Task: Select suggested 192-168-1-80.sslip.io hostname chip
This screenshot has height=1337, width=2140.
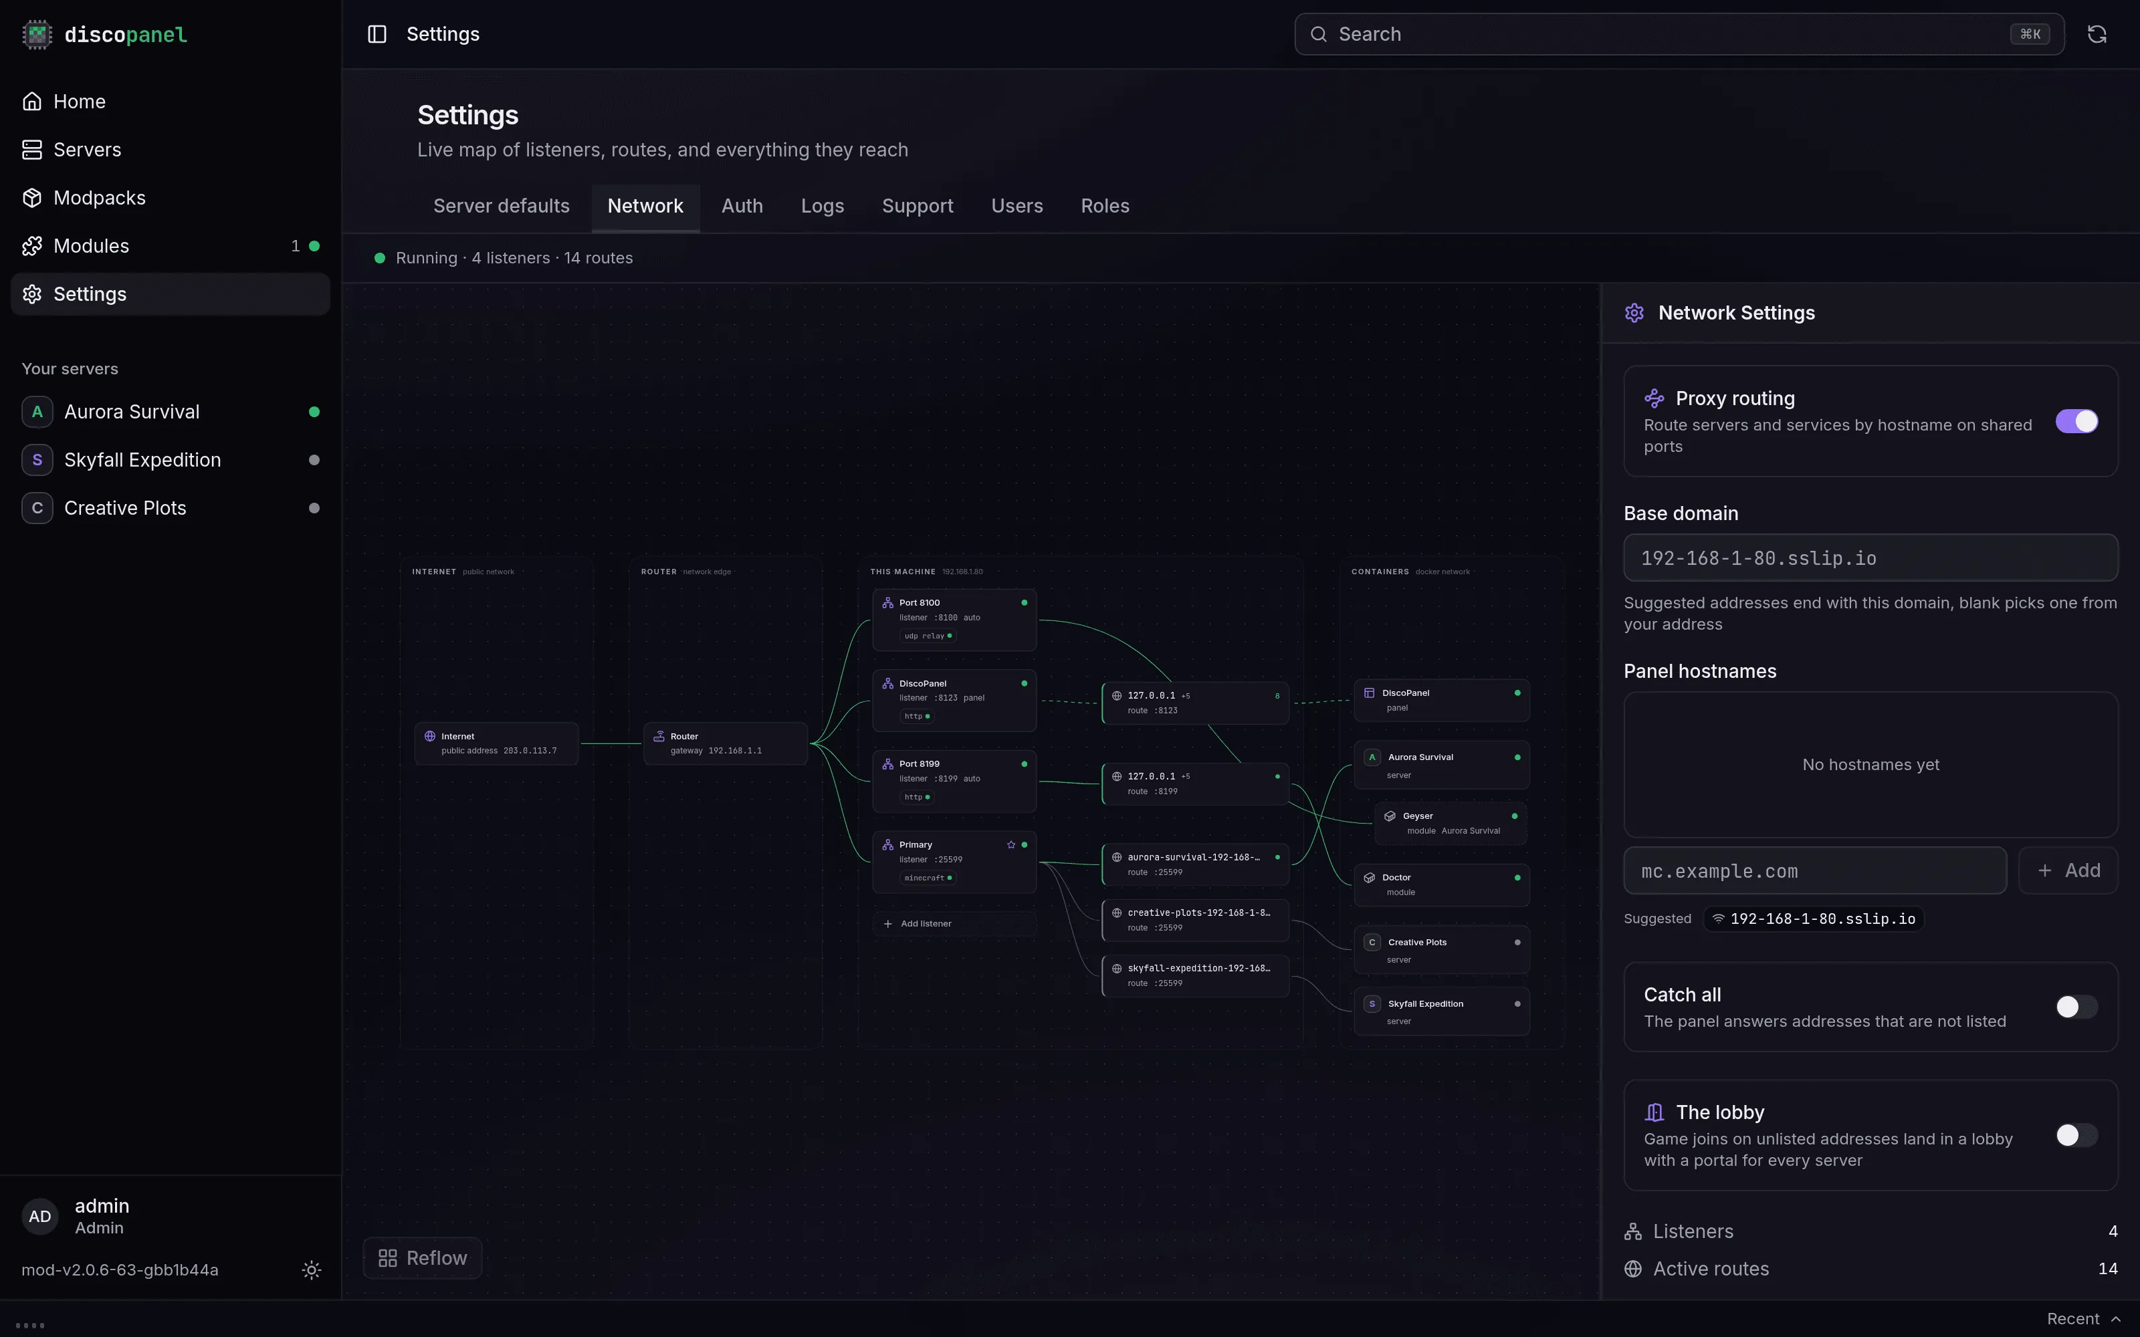Action: (x=1814, y=919)
